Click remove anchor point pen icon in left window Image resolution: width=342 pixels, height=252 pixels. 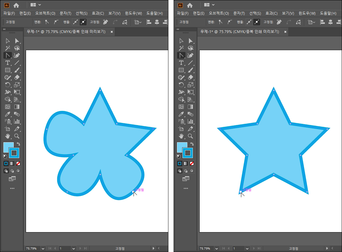coord(105,22)
